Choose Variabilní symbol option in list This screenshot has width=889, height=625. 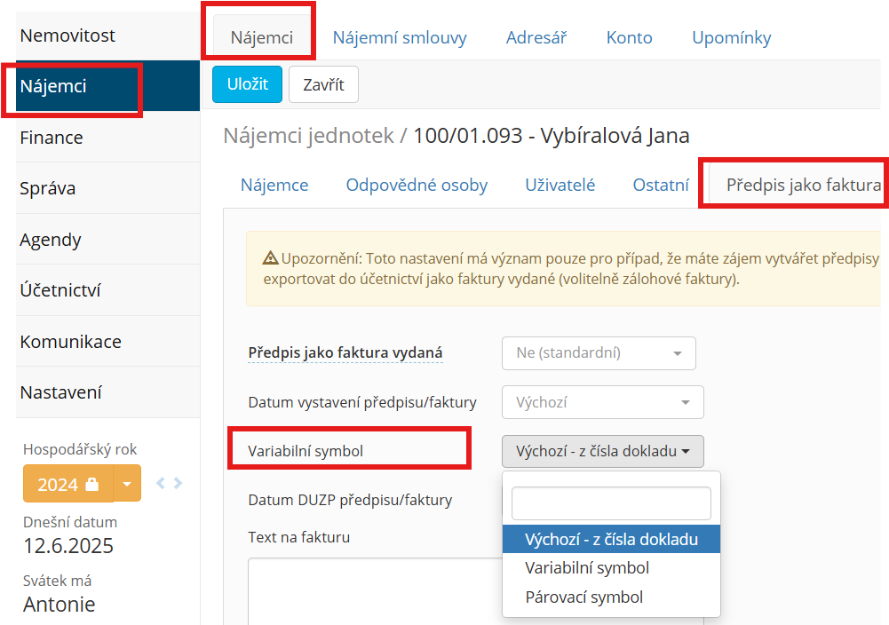pos(611,568)
